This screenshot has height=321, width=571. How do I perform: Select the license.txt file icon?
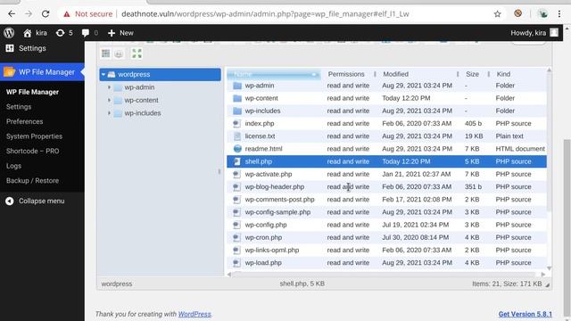coord(237,136)
